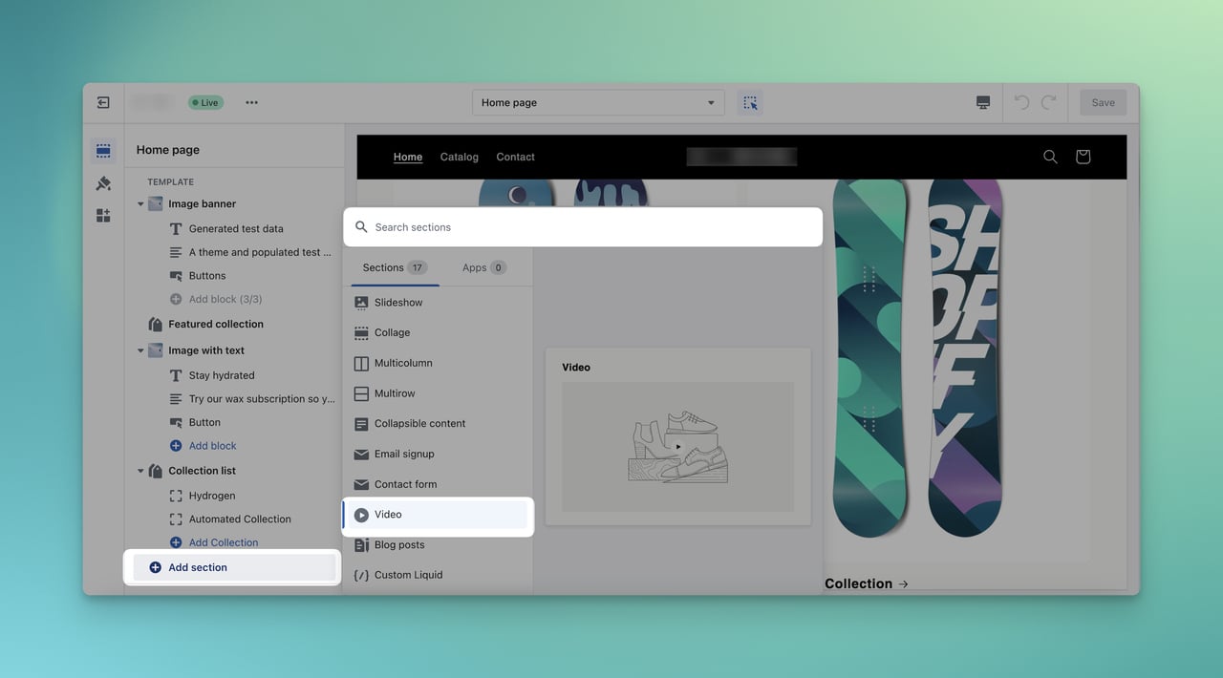
Task: Click the storefront search magnifier icon
Action: click(x=1050, y=157)
